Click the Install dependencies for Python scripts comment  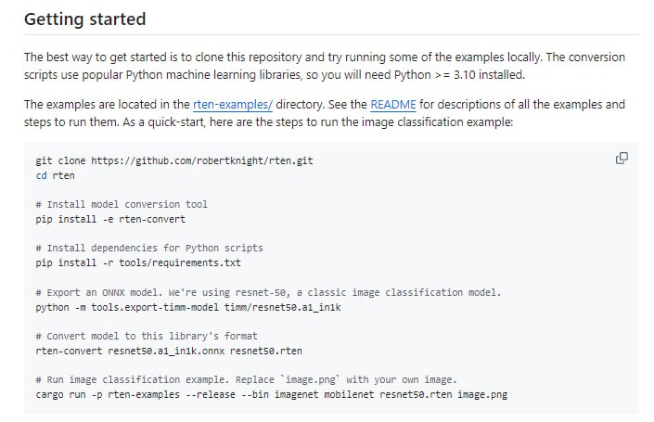click(x=148, y=248)
